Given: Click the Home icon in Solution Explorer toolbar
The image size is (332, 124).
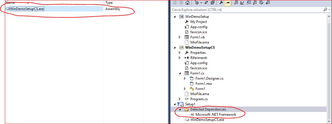Looking at the screenshot, I should [x=187, y=3].
